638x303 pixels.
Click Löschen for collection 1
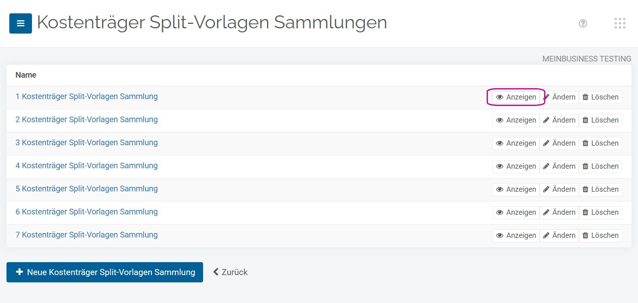tap(600, 97)
